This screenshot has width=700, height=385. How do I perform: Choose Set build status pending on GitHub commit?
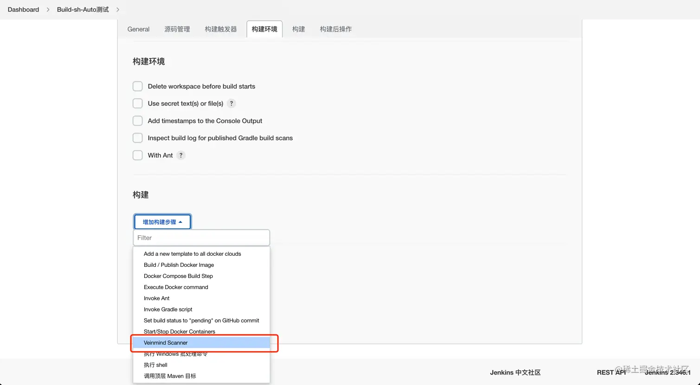tap(201, 321)
